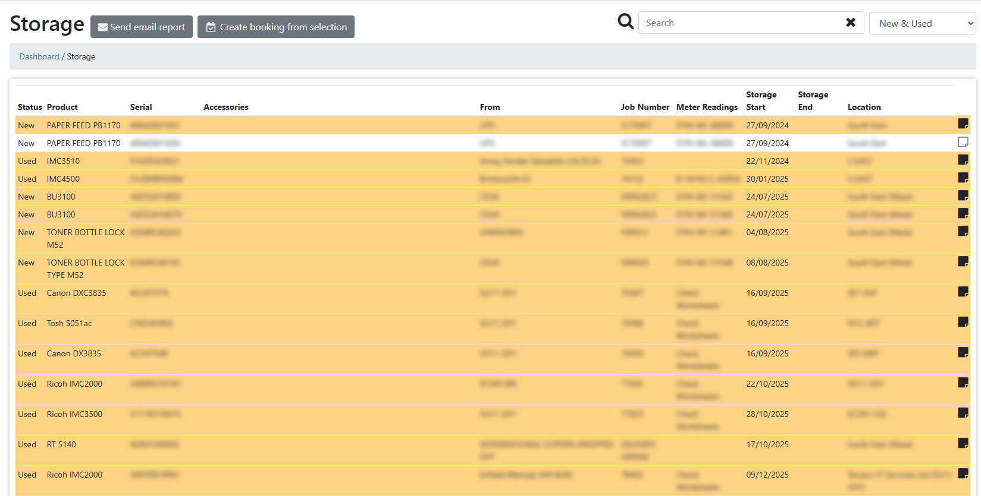Select the Ricoh IMC3500 product cell
The width and height of the screenshot is (981, 496).
click(74, 414)
